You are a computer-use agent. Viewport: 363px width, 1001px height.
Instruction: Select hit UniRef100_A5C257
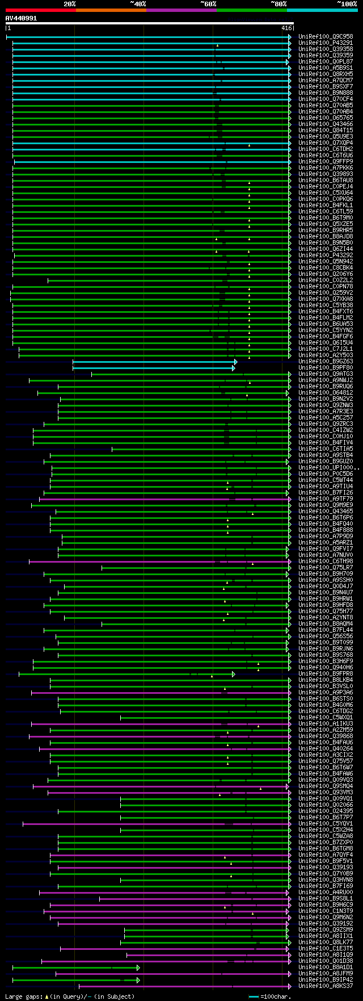pos(326,418)
